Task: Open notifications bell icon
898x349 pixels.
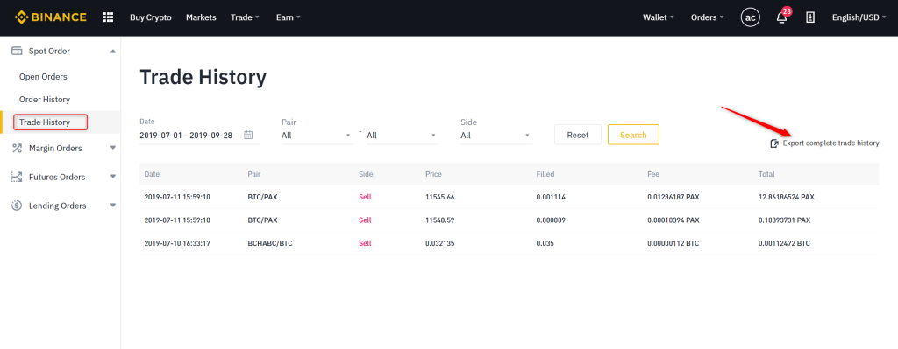Action: point(782,16)
